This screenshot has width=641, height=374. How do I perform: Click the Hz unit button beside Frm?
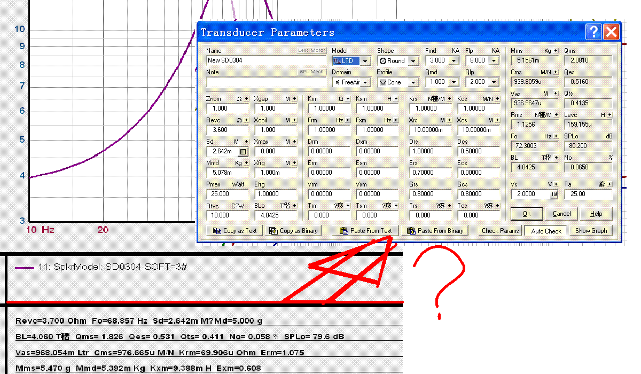click(x=348, y=120)
